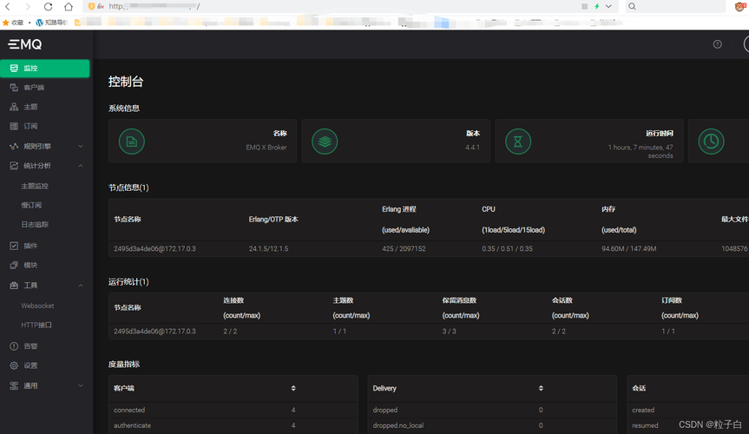Click the 设置 settings gear icon
This screenshot has width=749, height=434.
pyautogui.click(x=14, y=365)
